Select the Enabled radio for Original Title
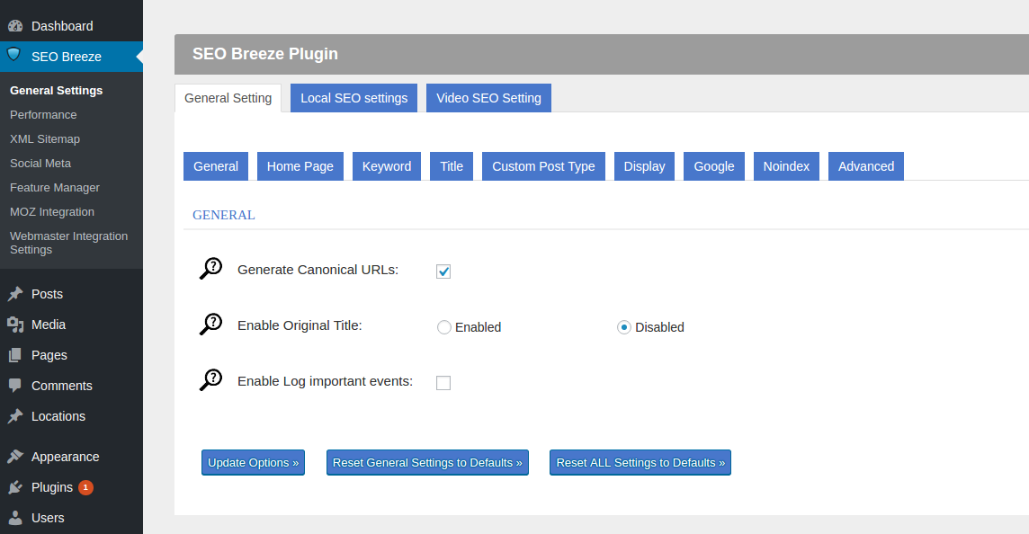This screenshot has width=1029, height=534. 444,327
